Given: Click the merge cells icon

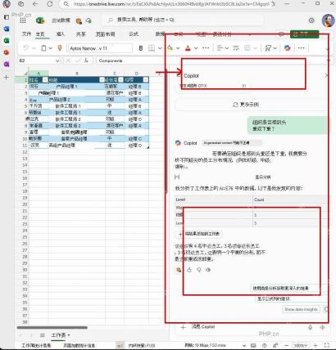Looking at the screenshot, I should (x=247, y=48).
